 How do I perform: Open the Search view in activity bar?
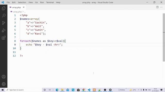coord(4,16)
